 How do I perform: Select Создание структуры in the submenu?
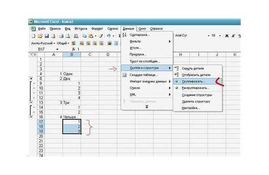click(197, 95)
